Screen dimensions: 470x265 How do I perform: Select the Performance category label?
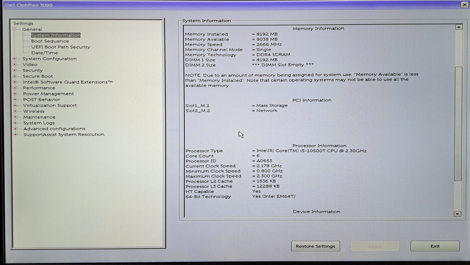point(39,88)
